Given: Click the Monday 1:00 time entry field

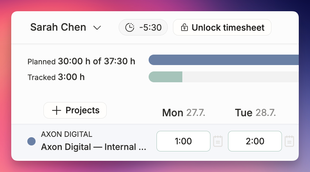Looking at the screenshot, I should click(183, 141).
